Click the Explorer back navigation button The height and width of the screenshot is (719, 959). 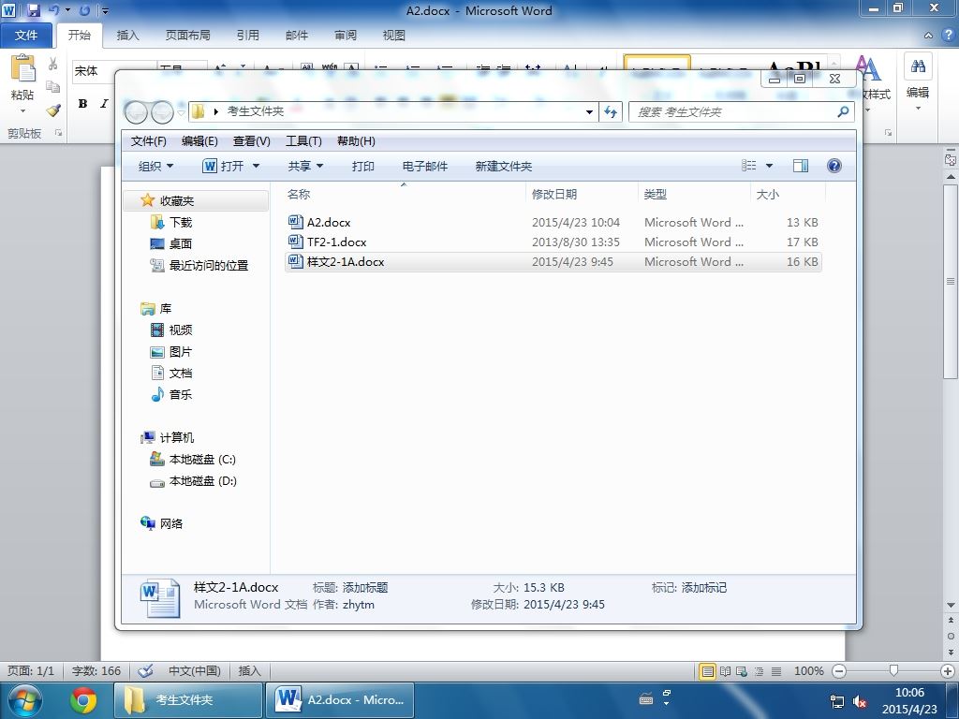(136, 112)
